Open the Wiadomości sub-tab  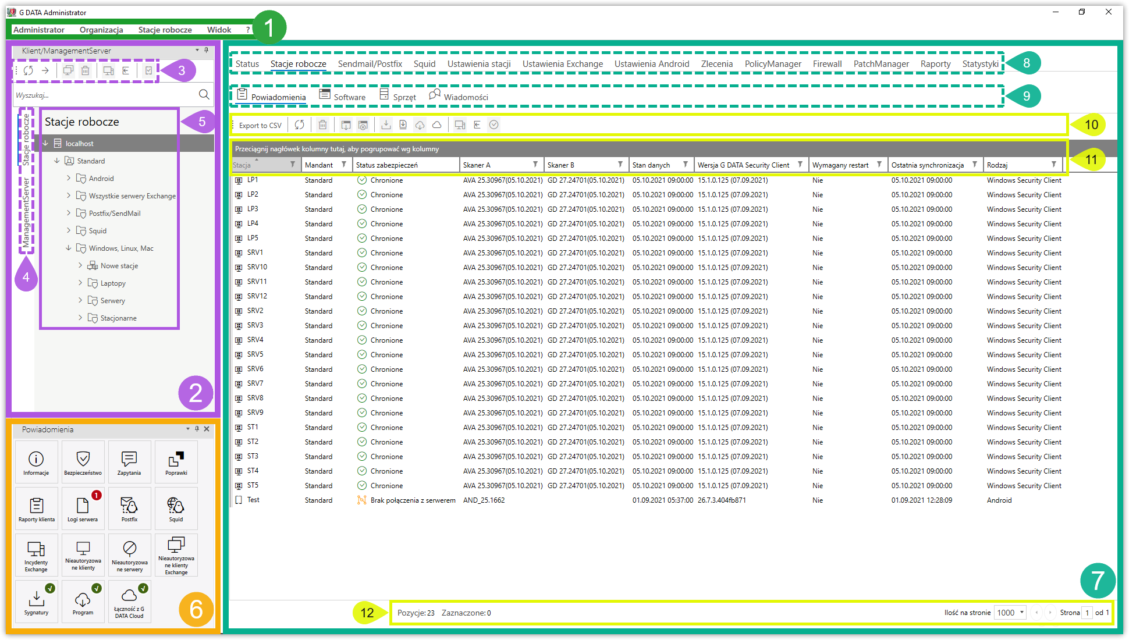point(459,96)
